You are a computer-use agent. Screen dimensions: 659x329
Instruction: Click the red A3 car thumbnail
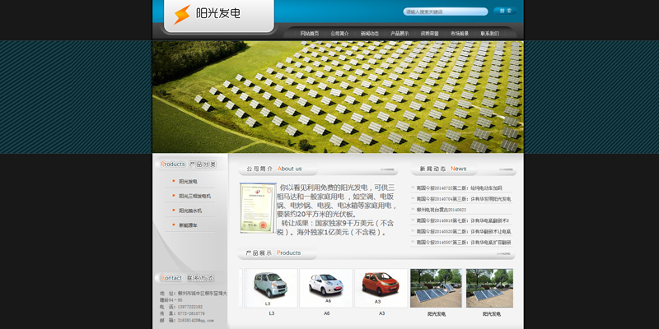tap(381, 287)
